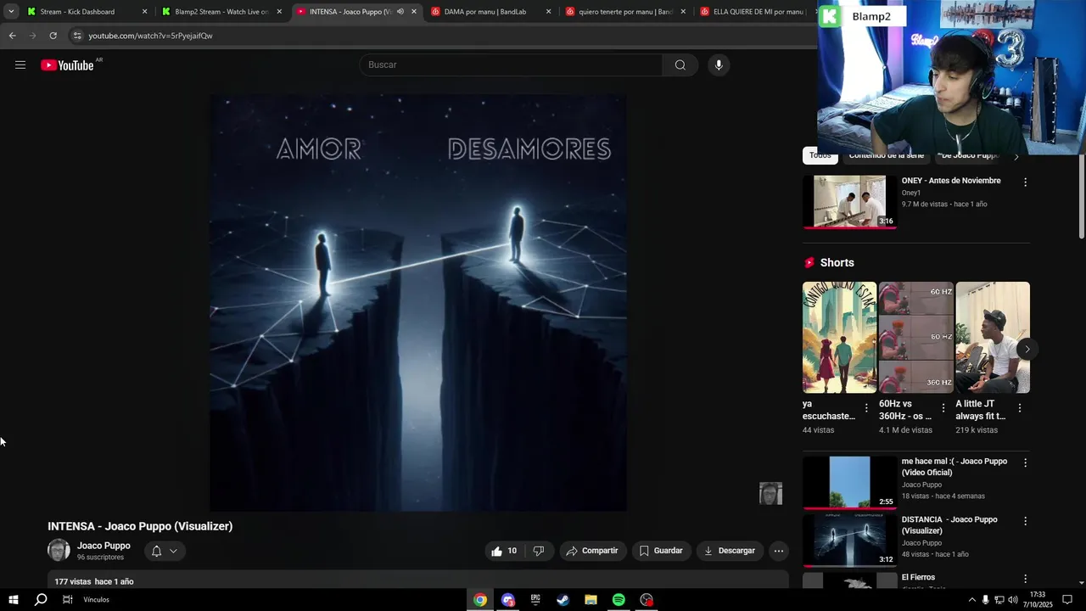The width and height of the screenshot is (1086, 611).
Task: Expand notification options chevron next to bell
Action: [x=173, y=551]
